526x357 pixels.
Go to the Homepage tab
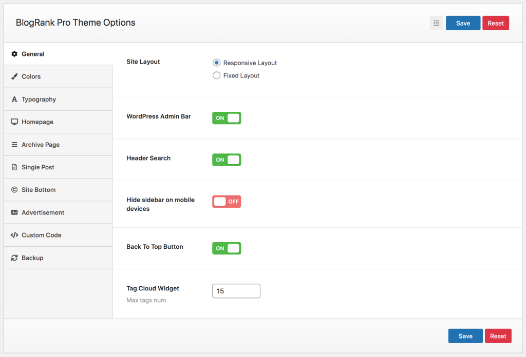58,122
